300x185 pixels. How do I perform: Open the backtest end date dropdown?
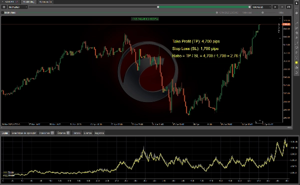[x=261, y=7]
